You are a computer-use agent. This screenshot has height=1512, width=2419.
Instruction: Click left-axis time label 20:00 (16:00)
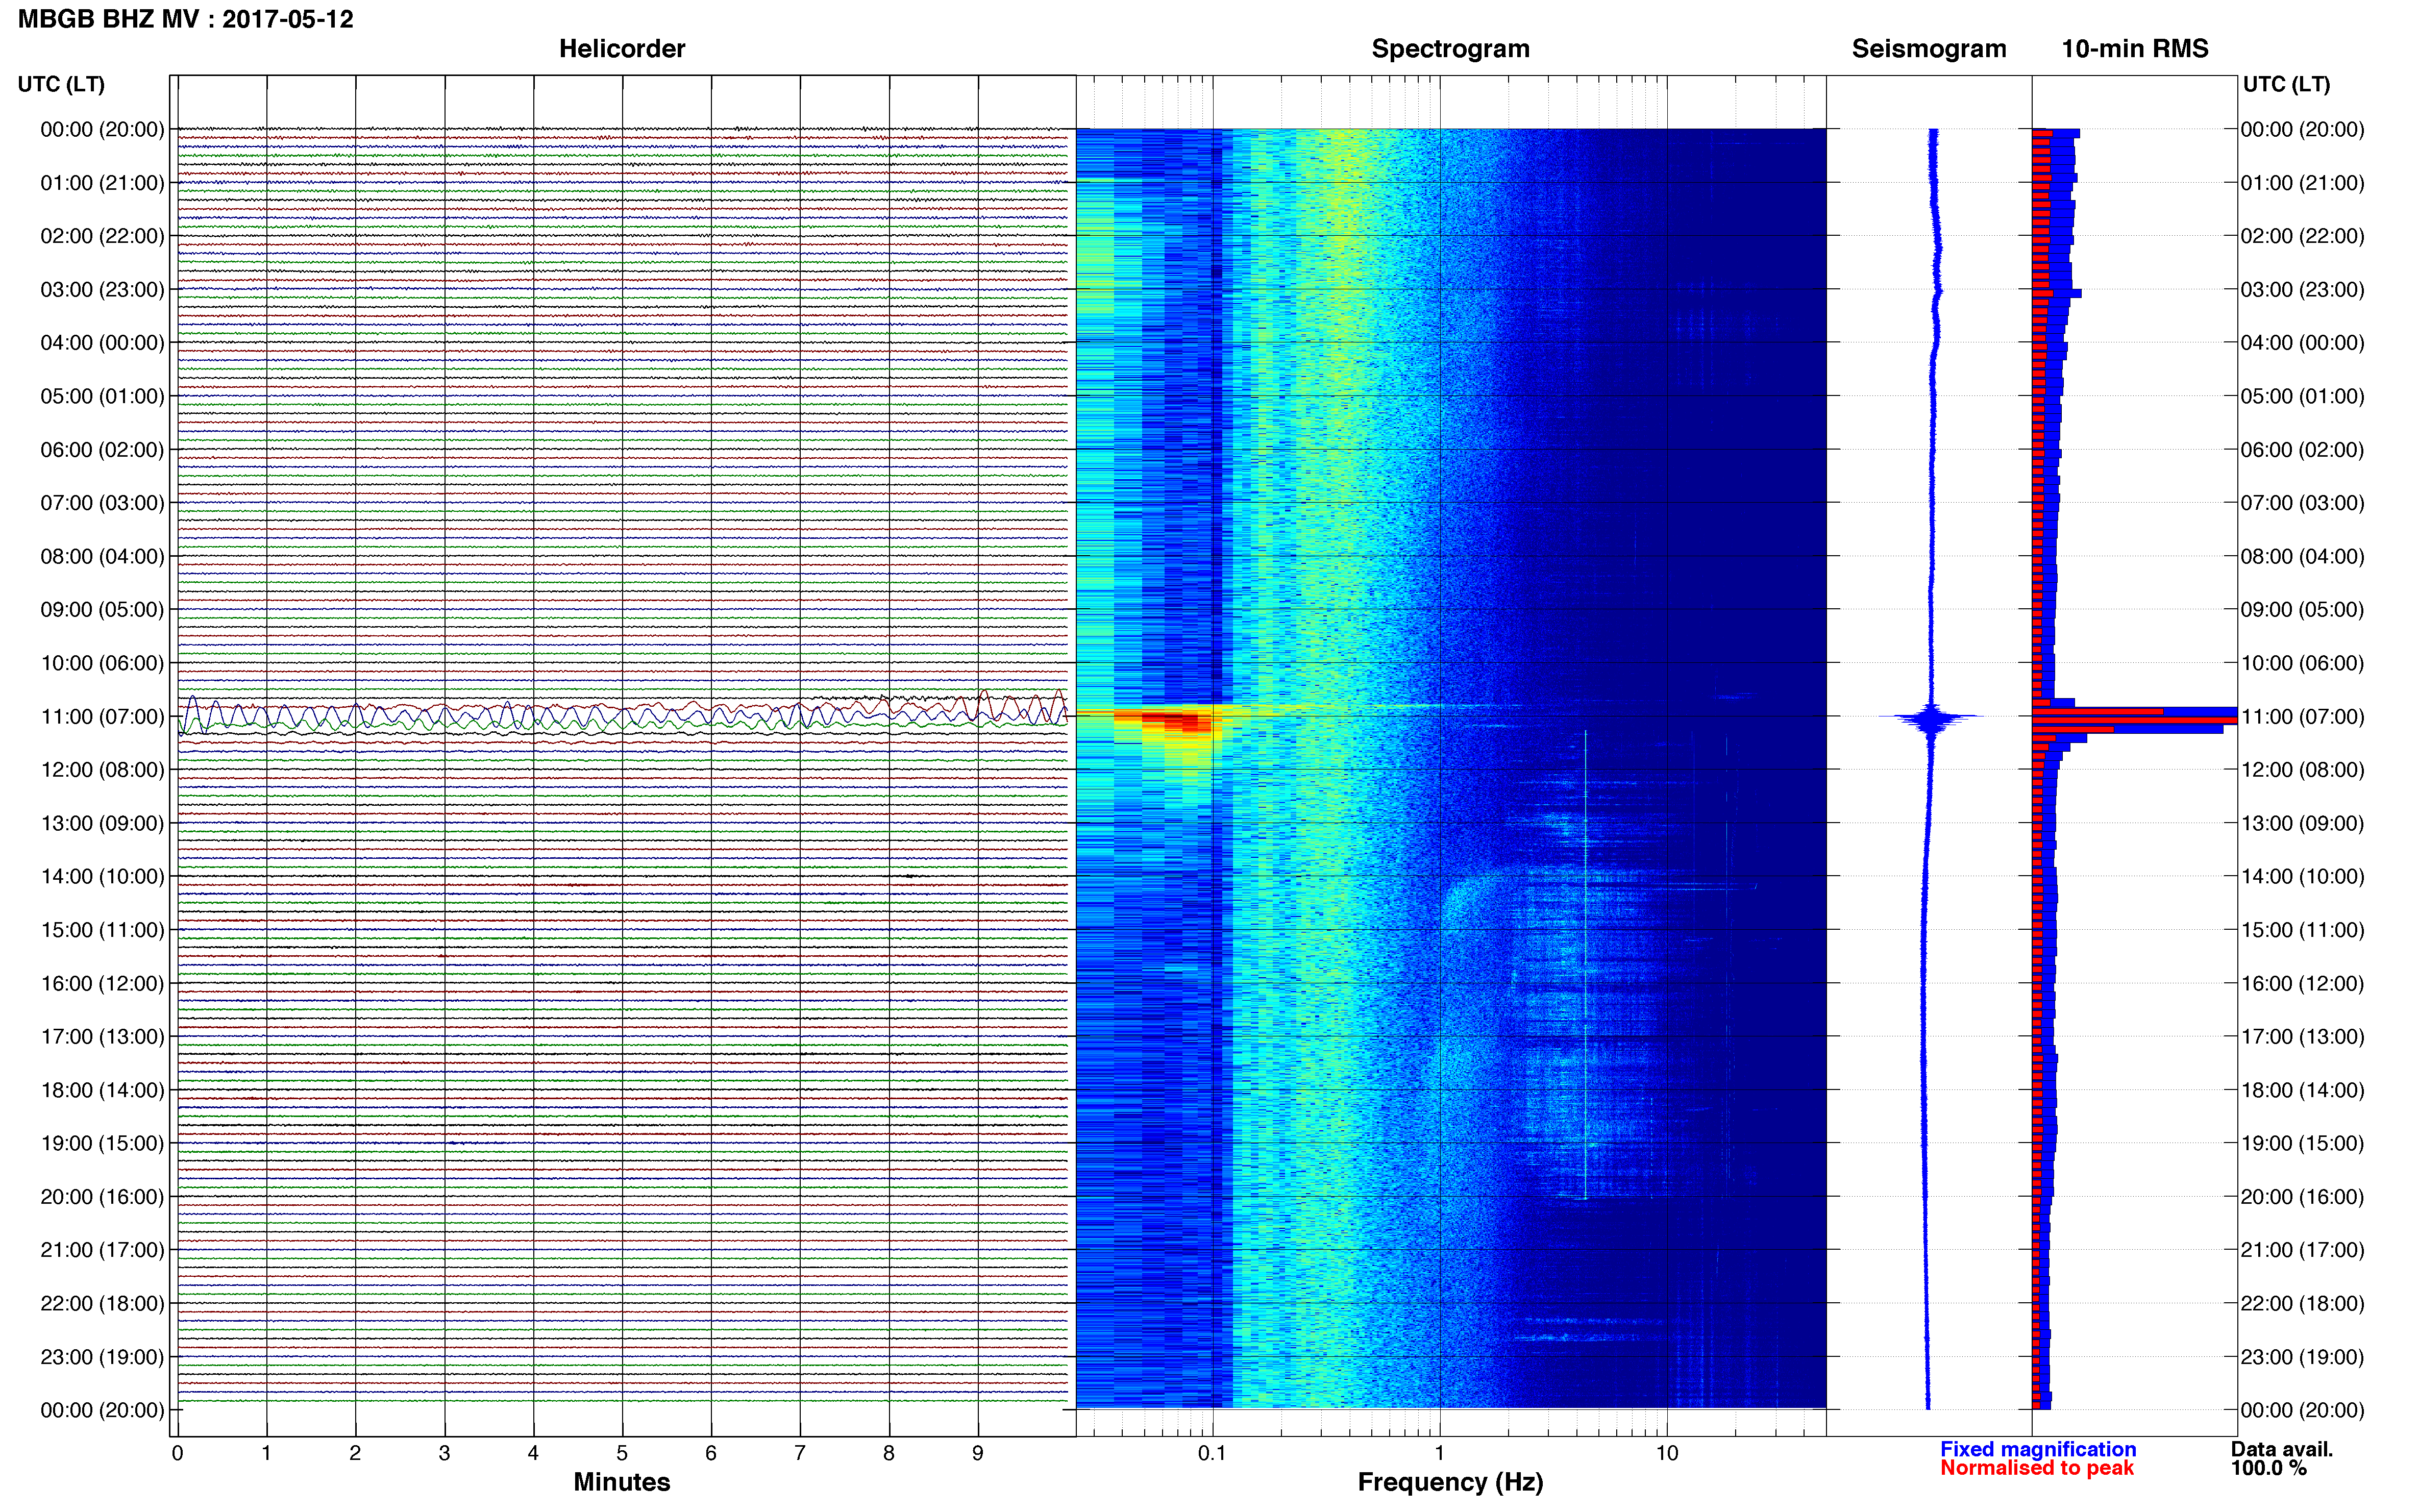(x=102, y=1196)
